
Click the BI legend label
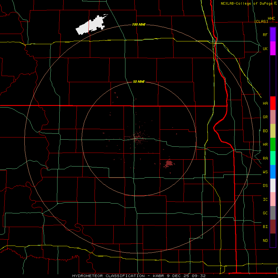coord(265,227)
